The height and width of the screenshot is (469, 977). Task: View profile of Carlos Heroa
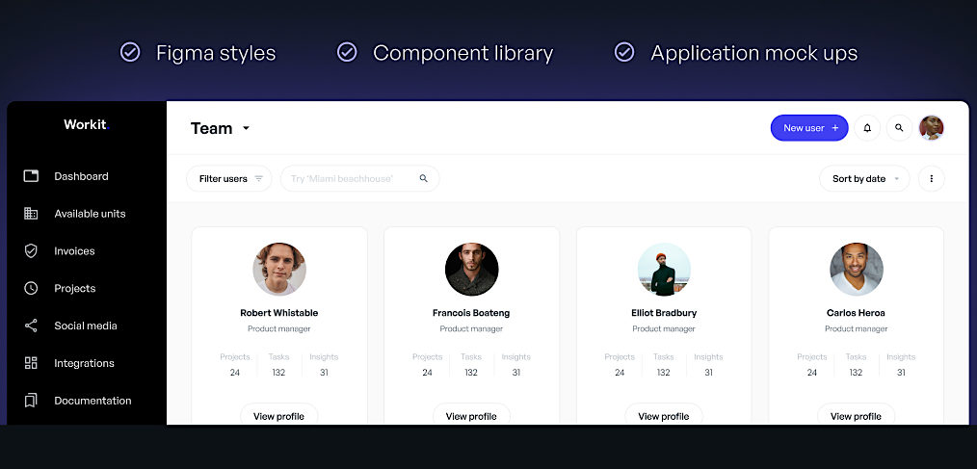coord(857,414)
